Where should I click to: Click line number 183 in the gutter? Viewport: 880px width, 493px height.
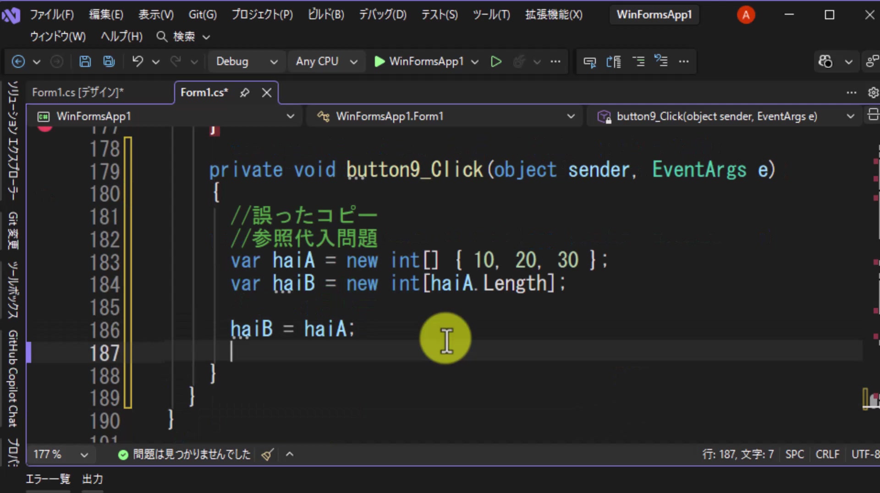click(104, 262)
